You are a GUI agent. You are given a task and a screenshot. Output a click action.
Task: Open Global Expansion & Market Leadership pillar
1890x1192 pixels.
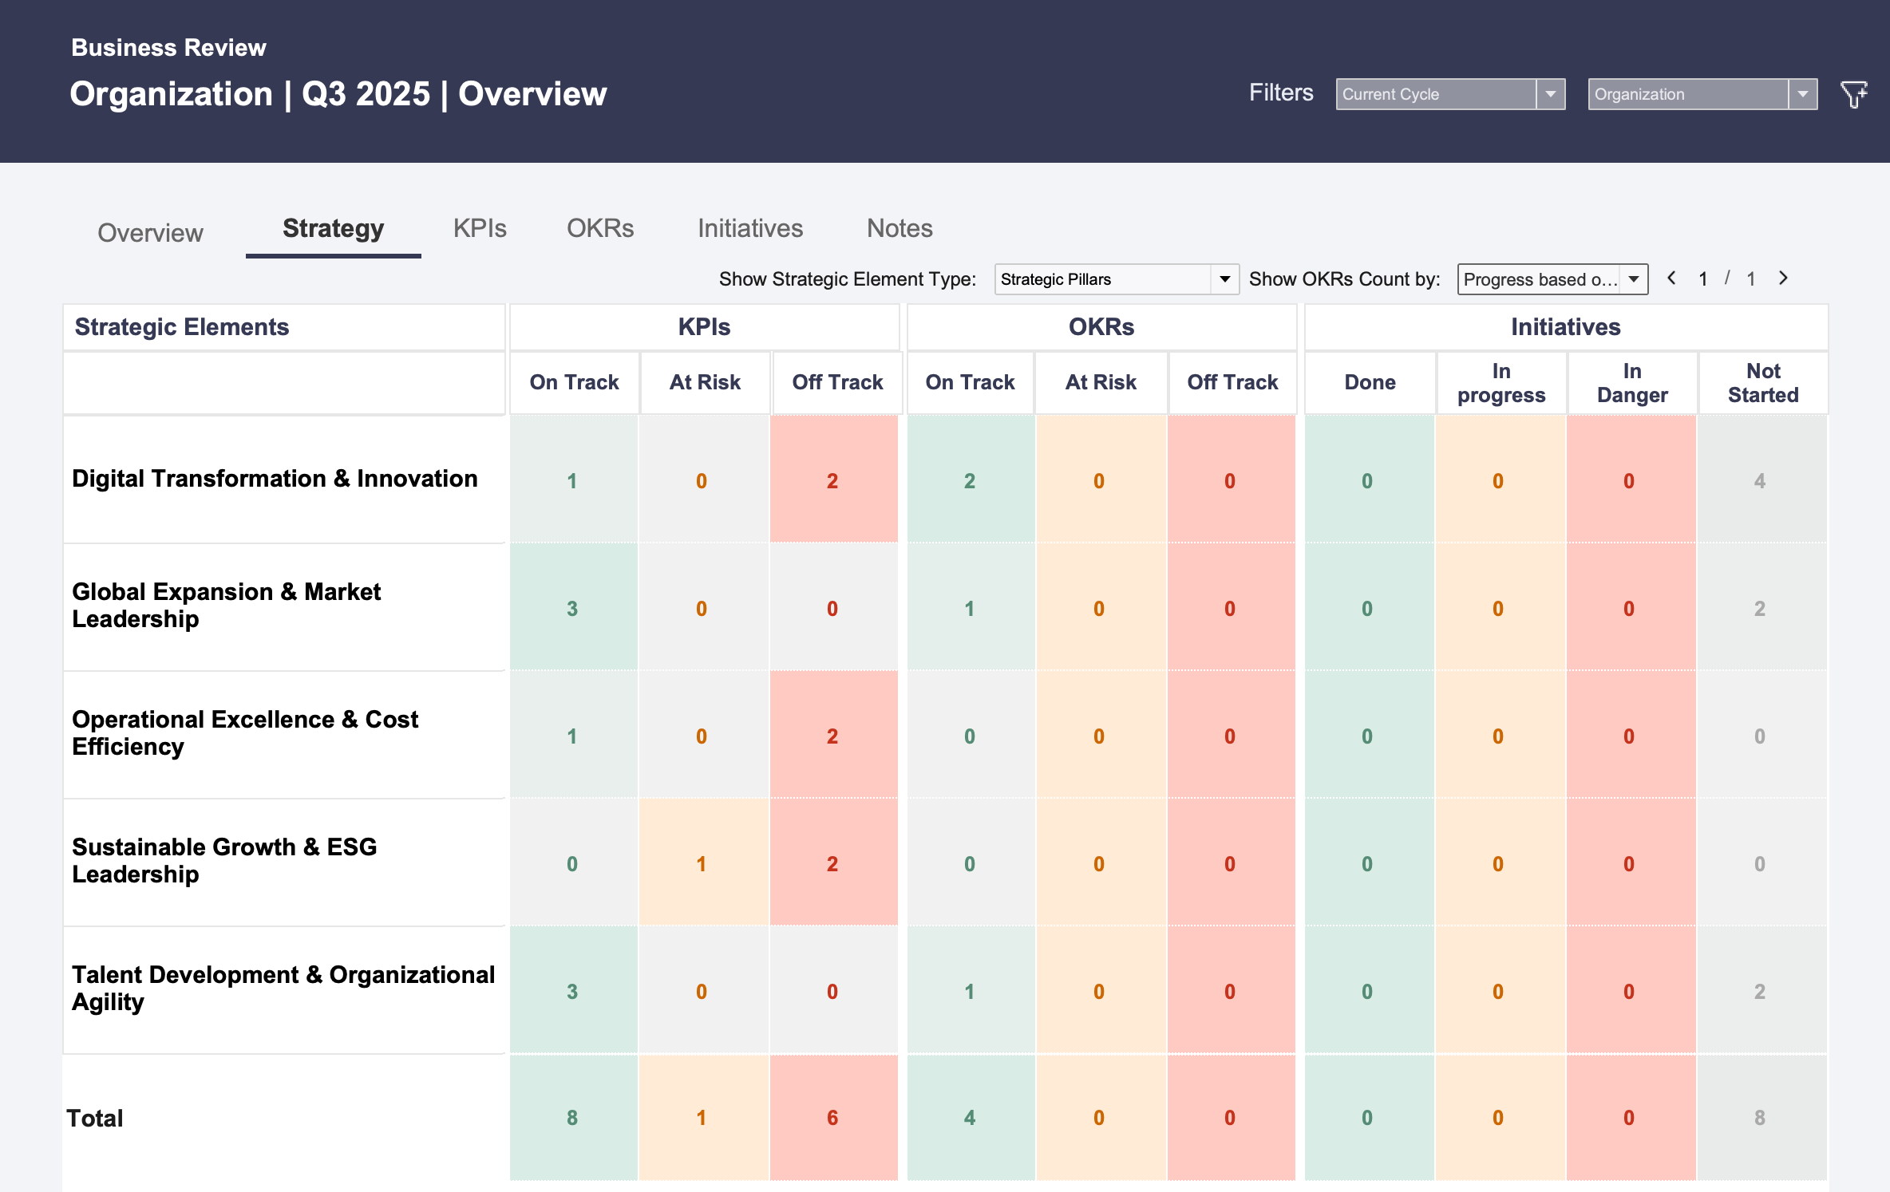pos(227,606)
